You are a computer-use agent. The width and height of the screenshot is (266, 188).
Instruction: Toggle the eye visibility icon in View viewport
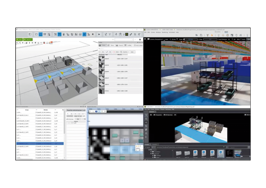(x=145, y=39)
